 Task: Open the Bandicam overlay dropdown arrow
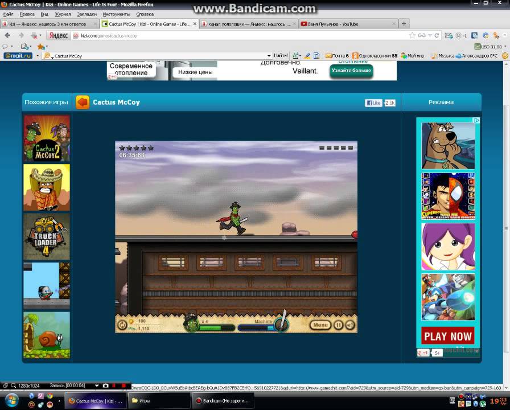pyautogui.click(x=97, y=386)
